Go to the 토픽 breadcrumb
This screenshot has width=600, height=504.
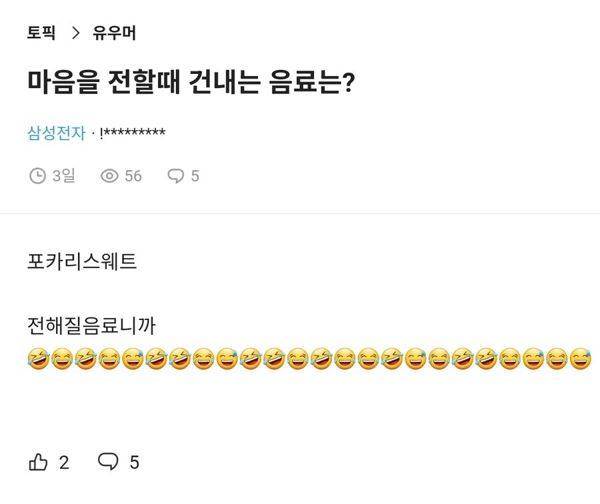41,33
